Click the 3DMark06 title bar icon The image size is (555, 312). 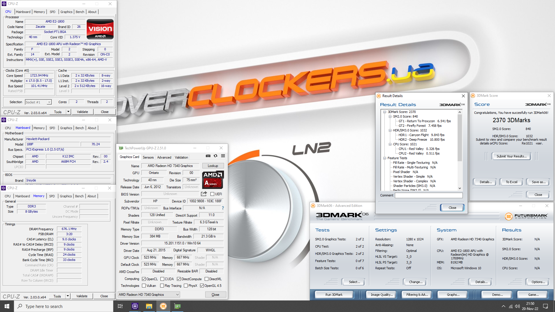tap(313, 206)
